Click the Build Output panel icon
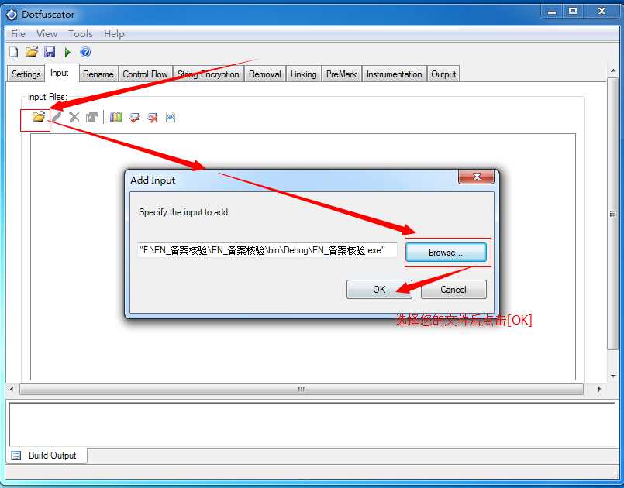The image size is (624, 488). tap(16, 455)
